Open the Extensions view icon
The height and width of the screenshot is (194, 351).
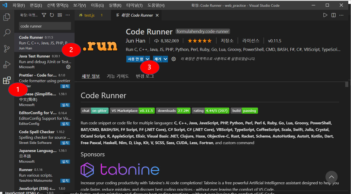(x=7, y=80)
